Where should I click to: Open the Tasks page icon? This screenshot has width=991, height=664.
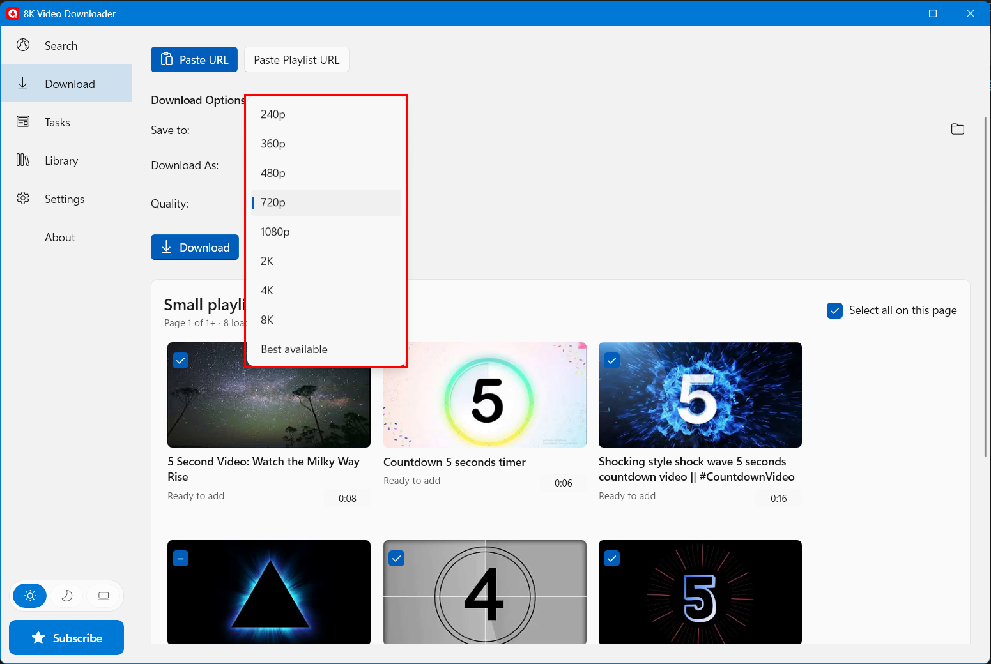click(x=23, y=122)
